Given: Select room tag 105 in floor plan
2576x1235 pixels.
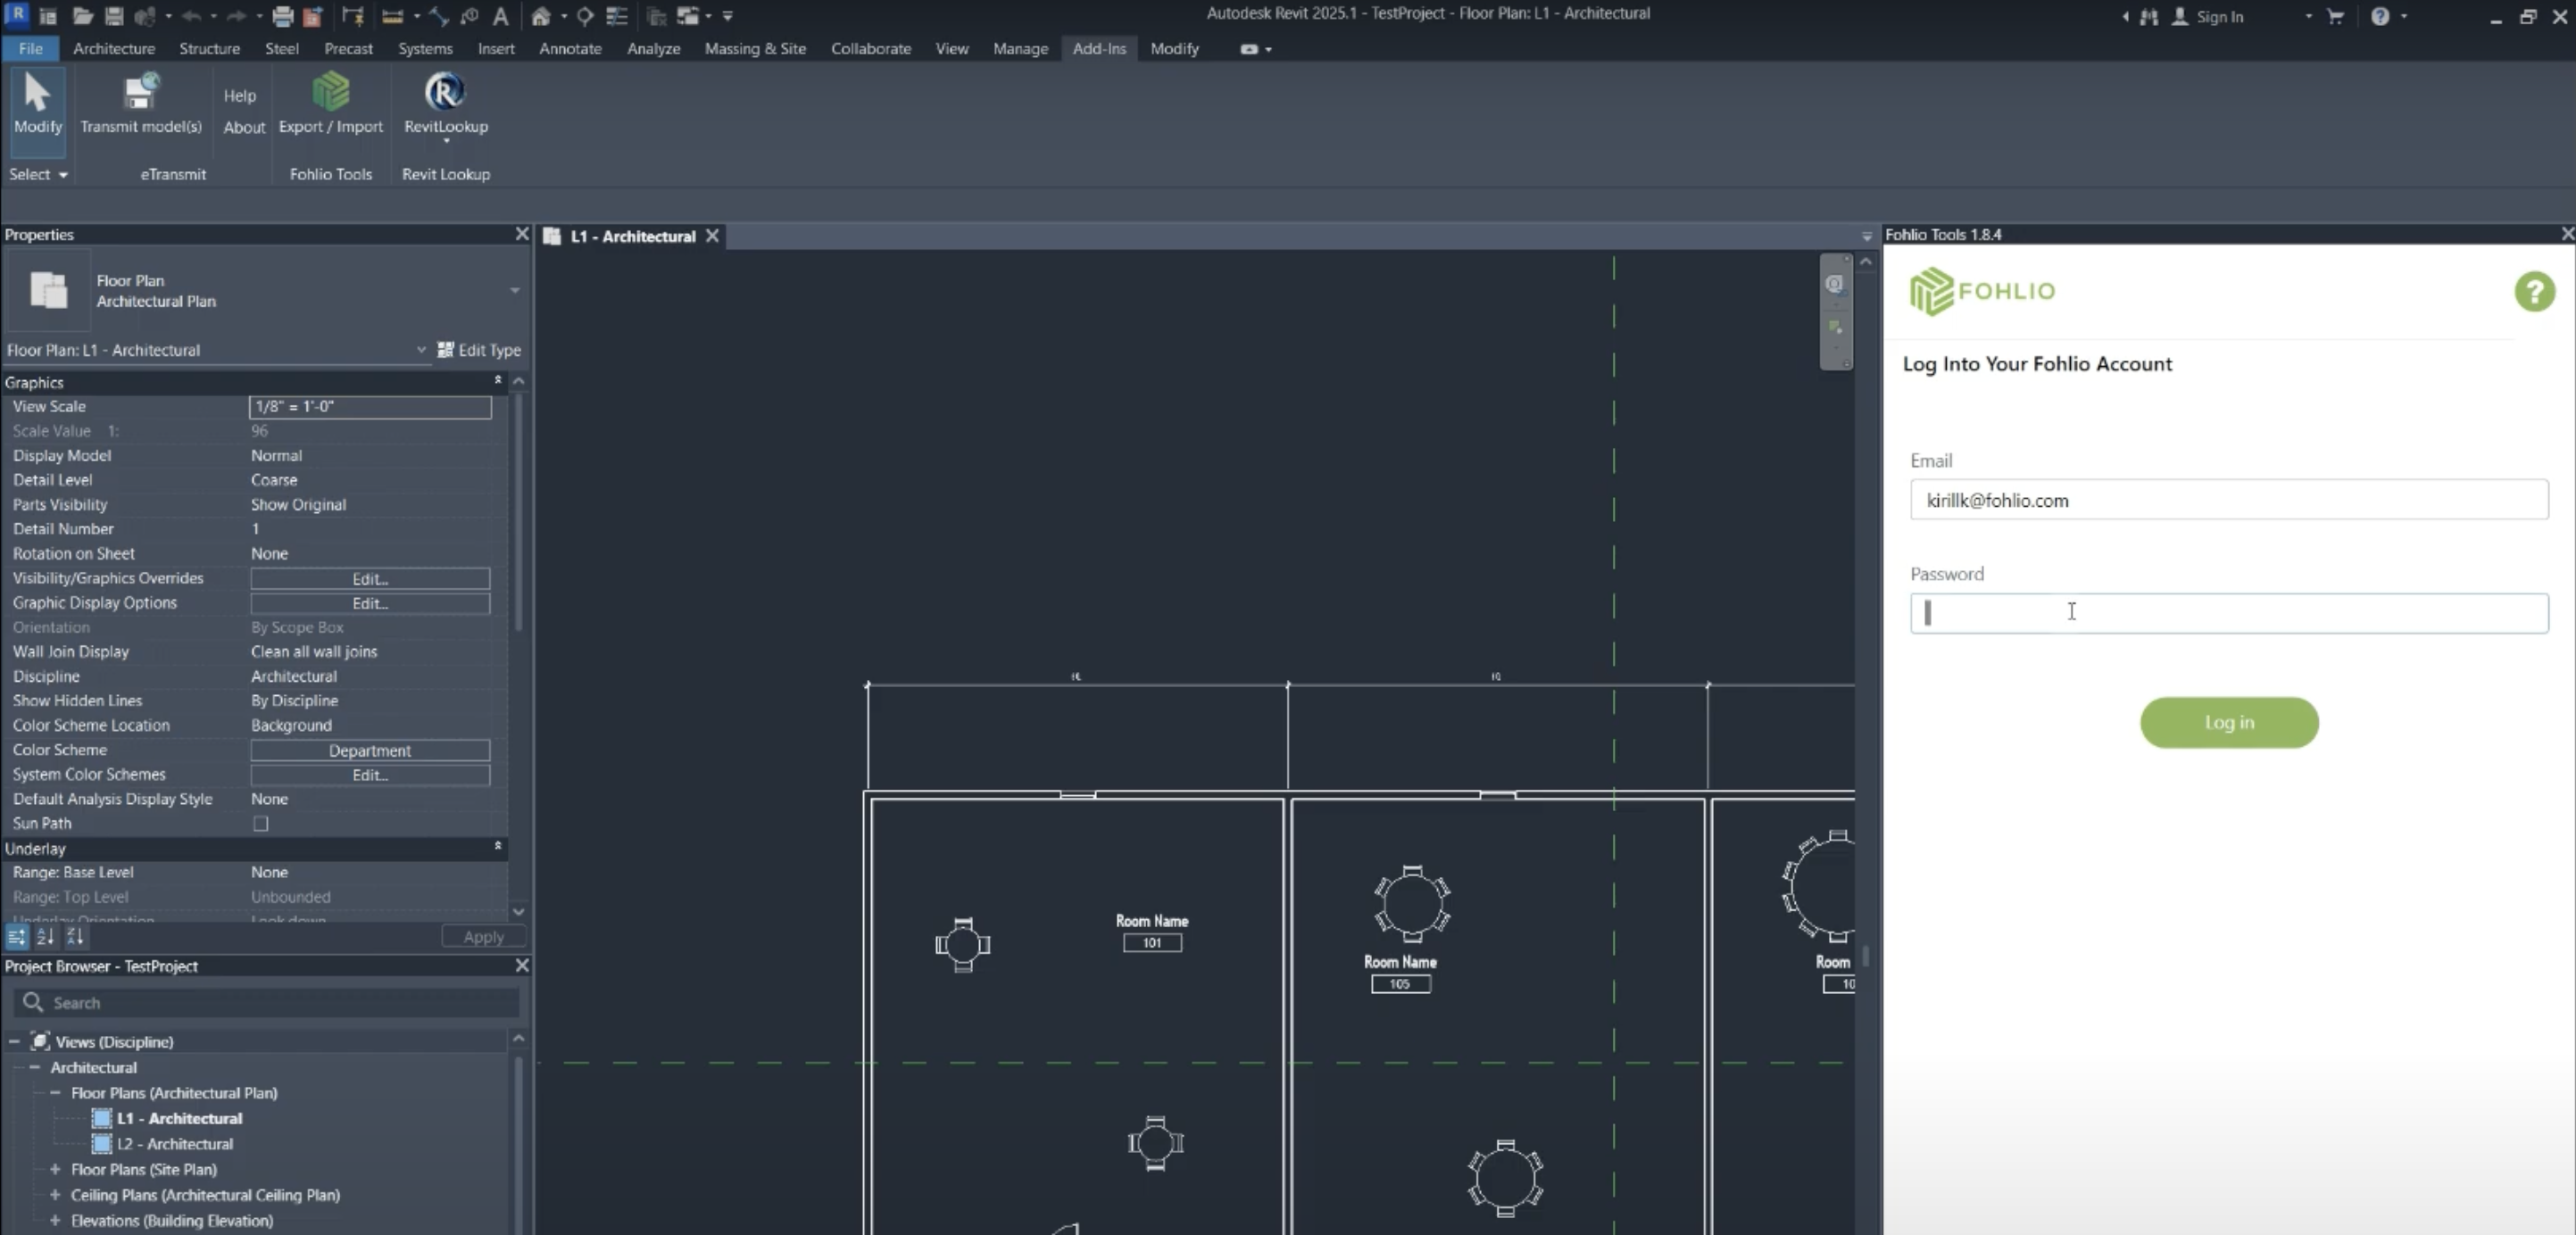Looking at the screenshot, I should point(1400,985).
